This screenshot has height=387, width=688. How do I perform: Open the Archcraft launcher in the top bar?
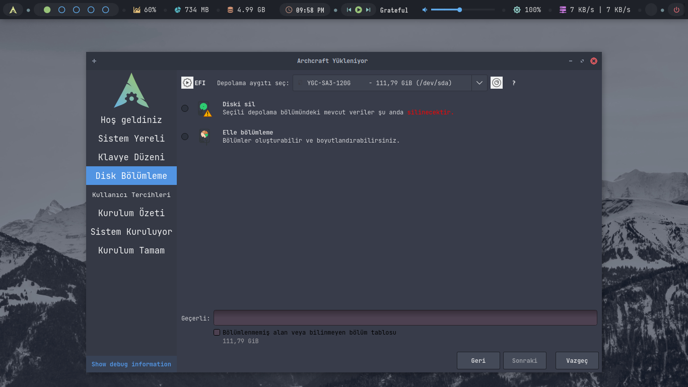pyautogui.click(x=13, y=10)
